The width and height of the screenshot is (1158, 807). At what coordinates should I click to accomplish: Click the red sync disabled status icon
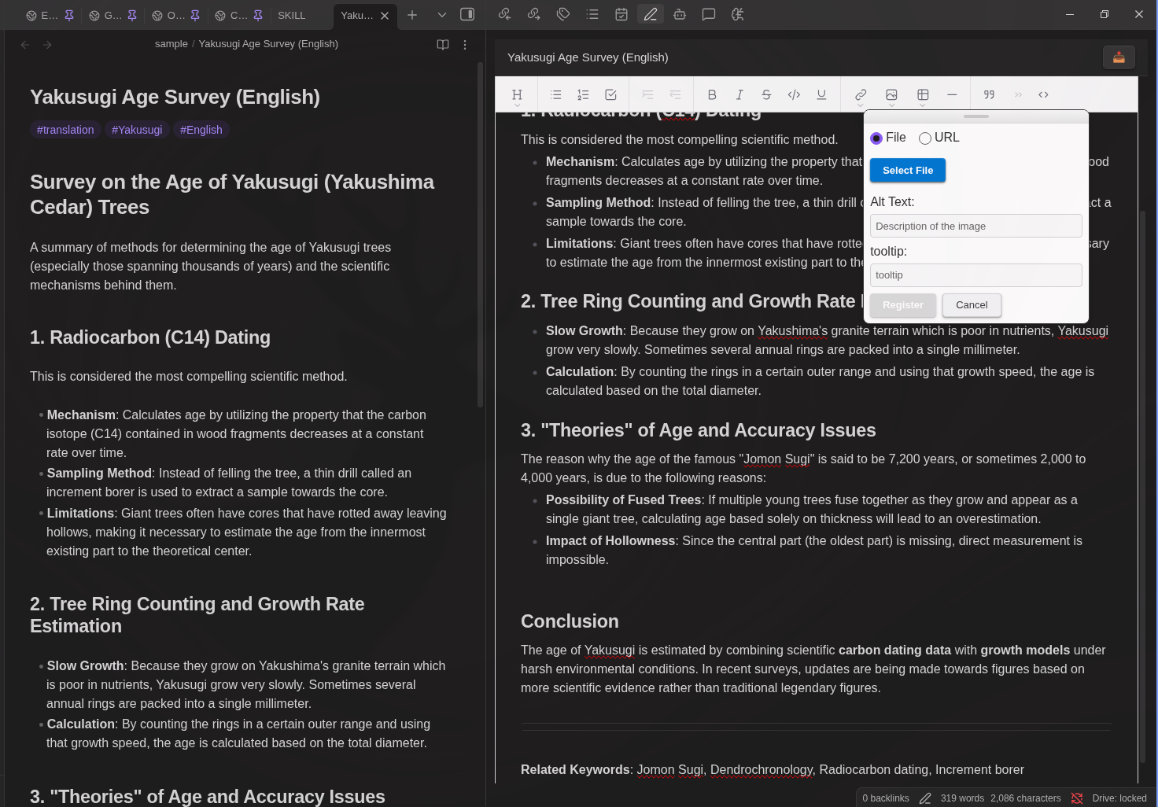pos(1077,798)
